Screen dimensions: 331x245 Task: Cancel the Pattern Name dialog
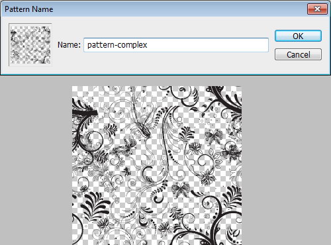pyautogui.click(x=298, y=54)
